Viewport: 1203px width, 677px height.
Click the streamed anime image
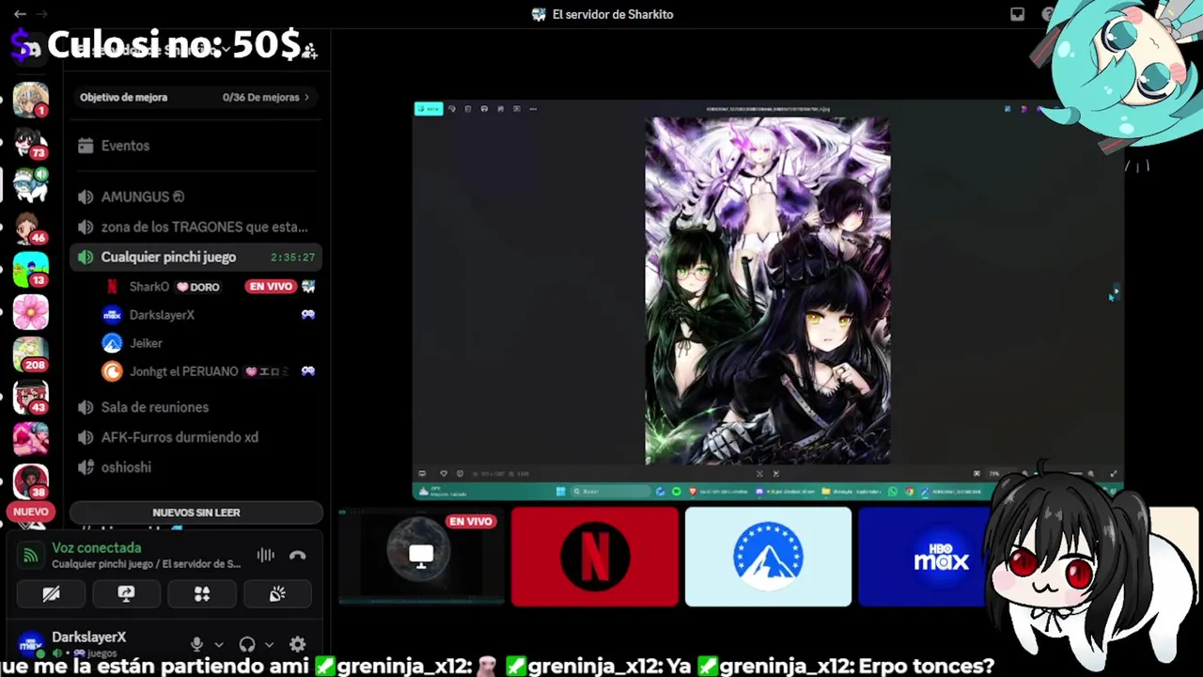click(767, 291)
